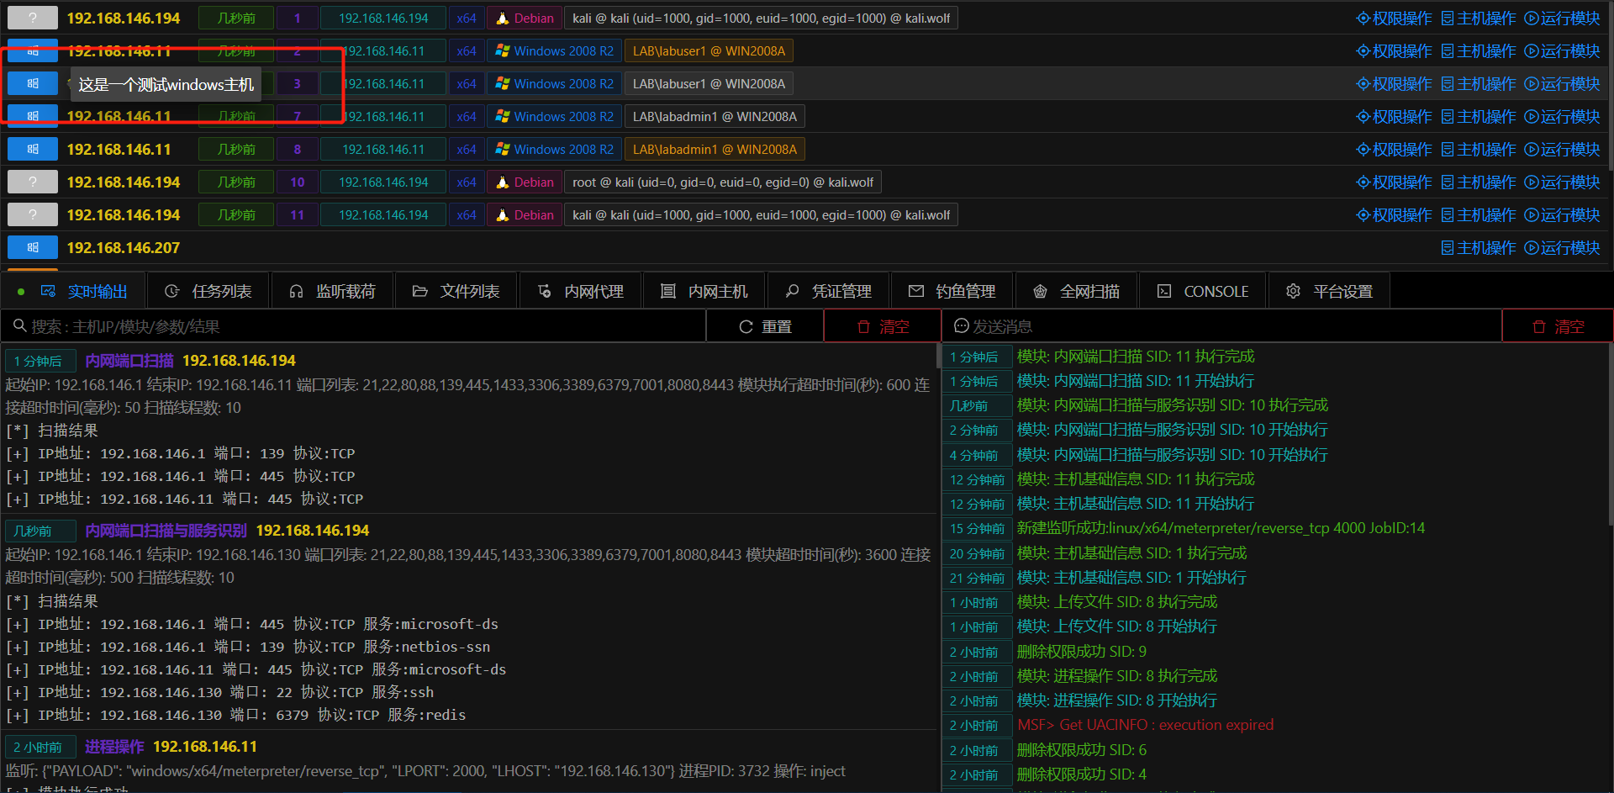Open 权限操作 for session 2 row
The height and width of the screenshot is (793, 1614).
coord(1395,50)
